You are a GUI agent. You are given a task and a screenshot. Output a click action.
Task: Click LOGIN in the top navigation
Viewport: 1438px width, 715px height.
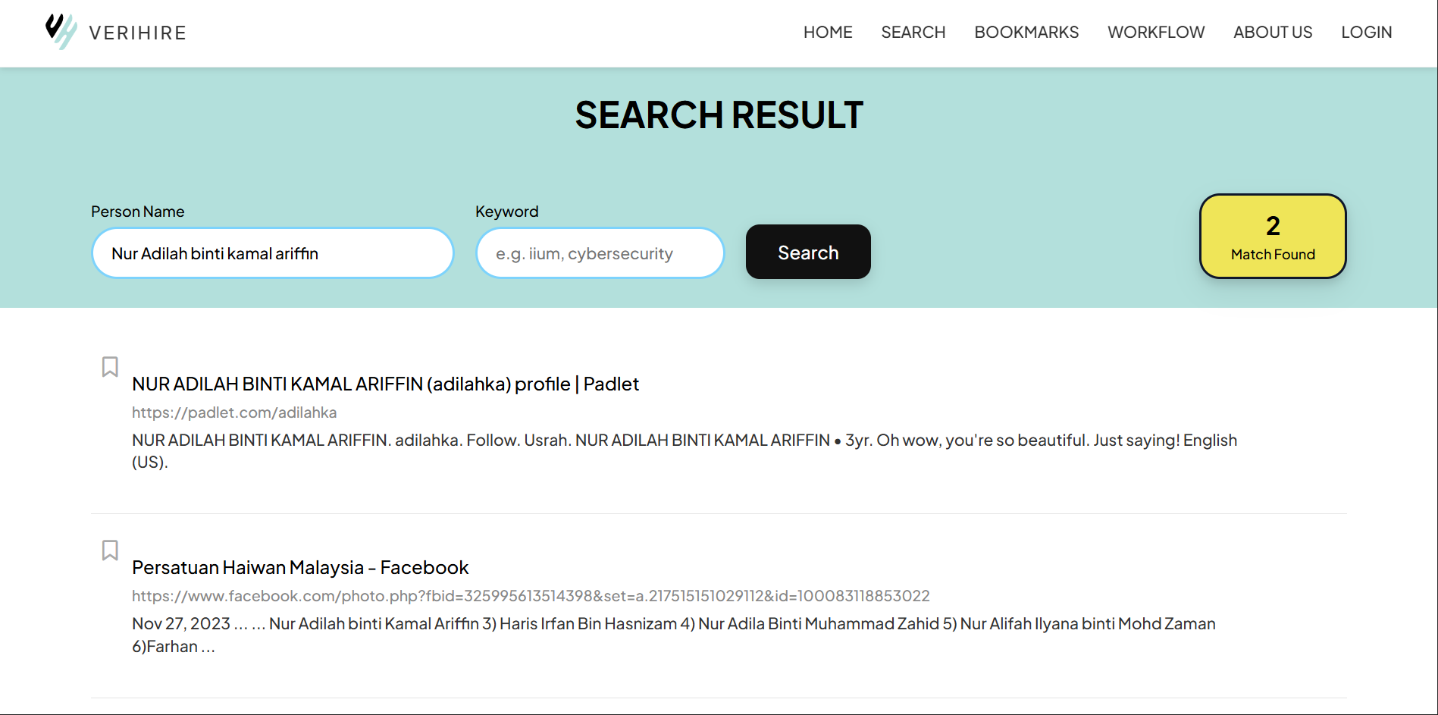click(x=1366, y=33)
